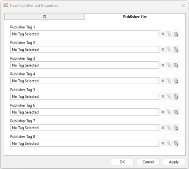This screenshot has height=169, width=189.
Task: Open tag browser for Publisher Tag 7
Action: (x=169, y=128)
